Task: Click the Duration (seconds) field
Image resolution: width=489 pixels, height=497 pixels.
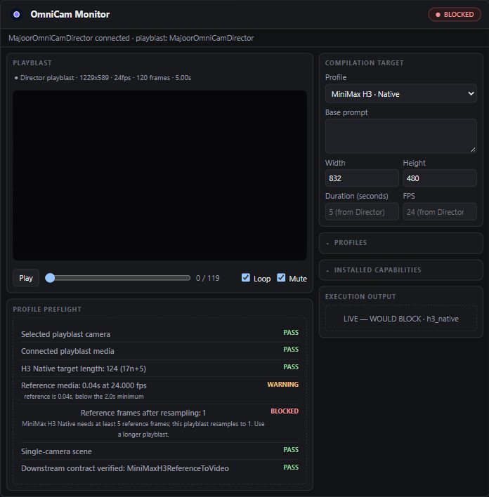Action: pos(362,212)
